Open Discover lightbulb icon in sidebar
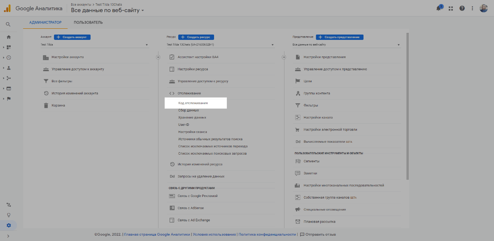This screenshot has height=241, width=494. pos(9,215)
